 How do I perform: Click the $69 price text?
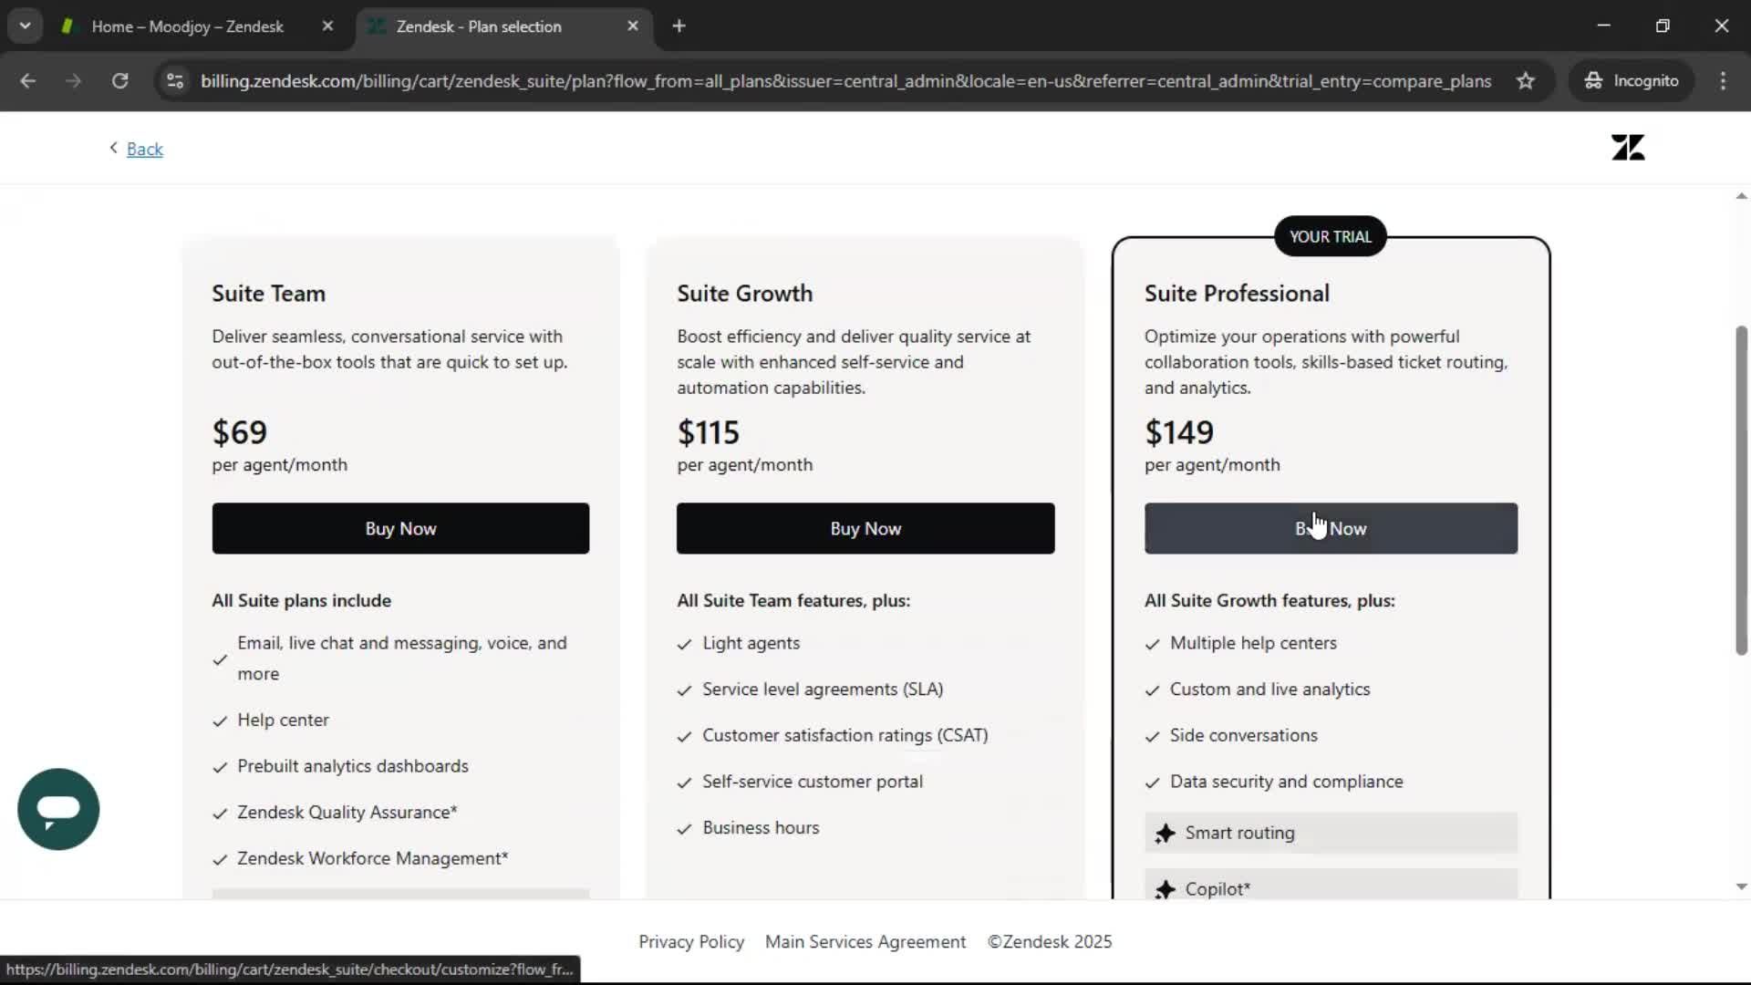pos(239,432)
